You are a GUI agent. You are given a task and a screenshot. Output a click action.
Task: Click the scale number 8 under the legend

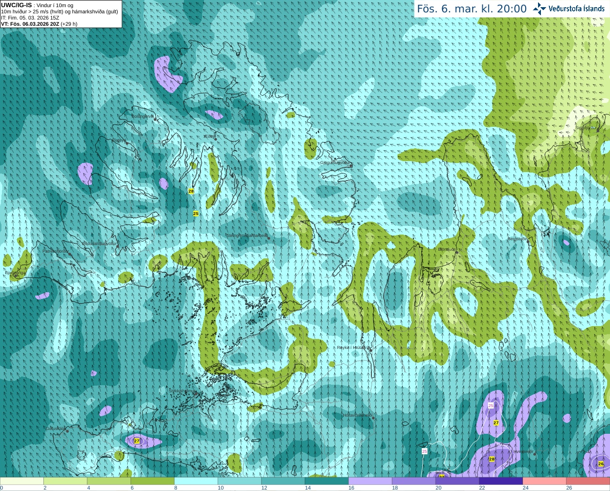[x=176, y=488]
